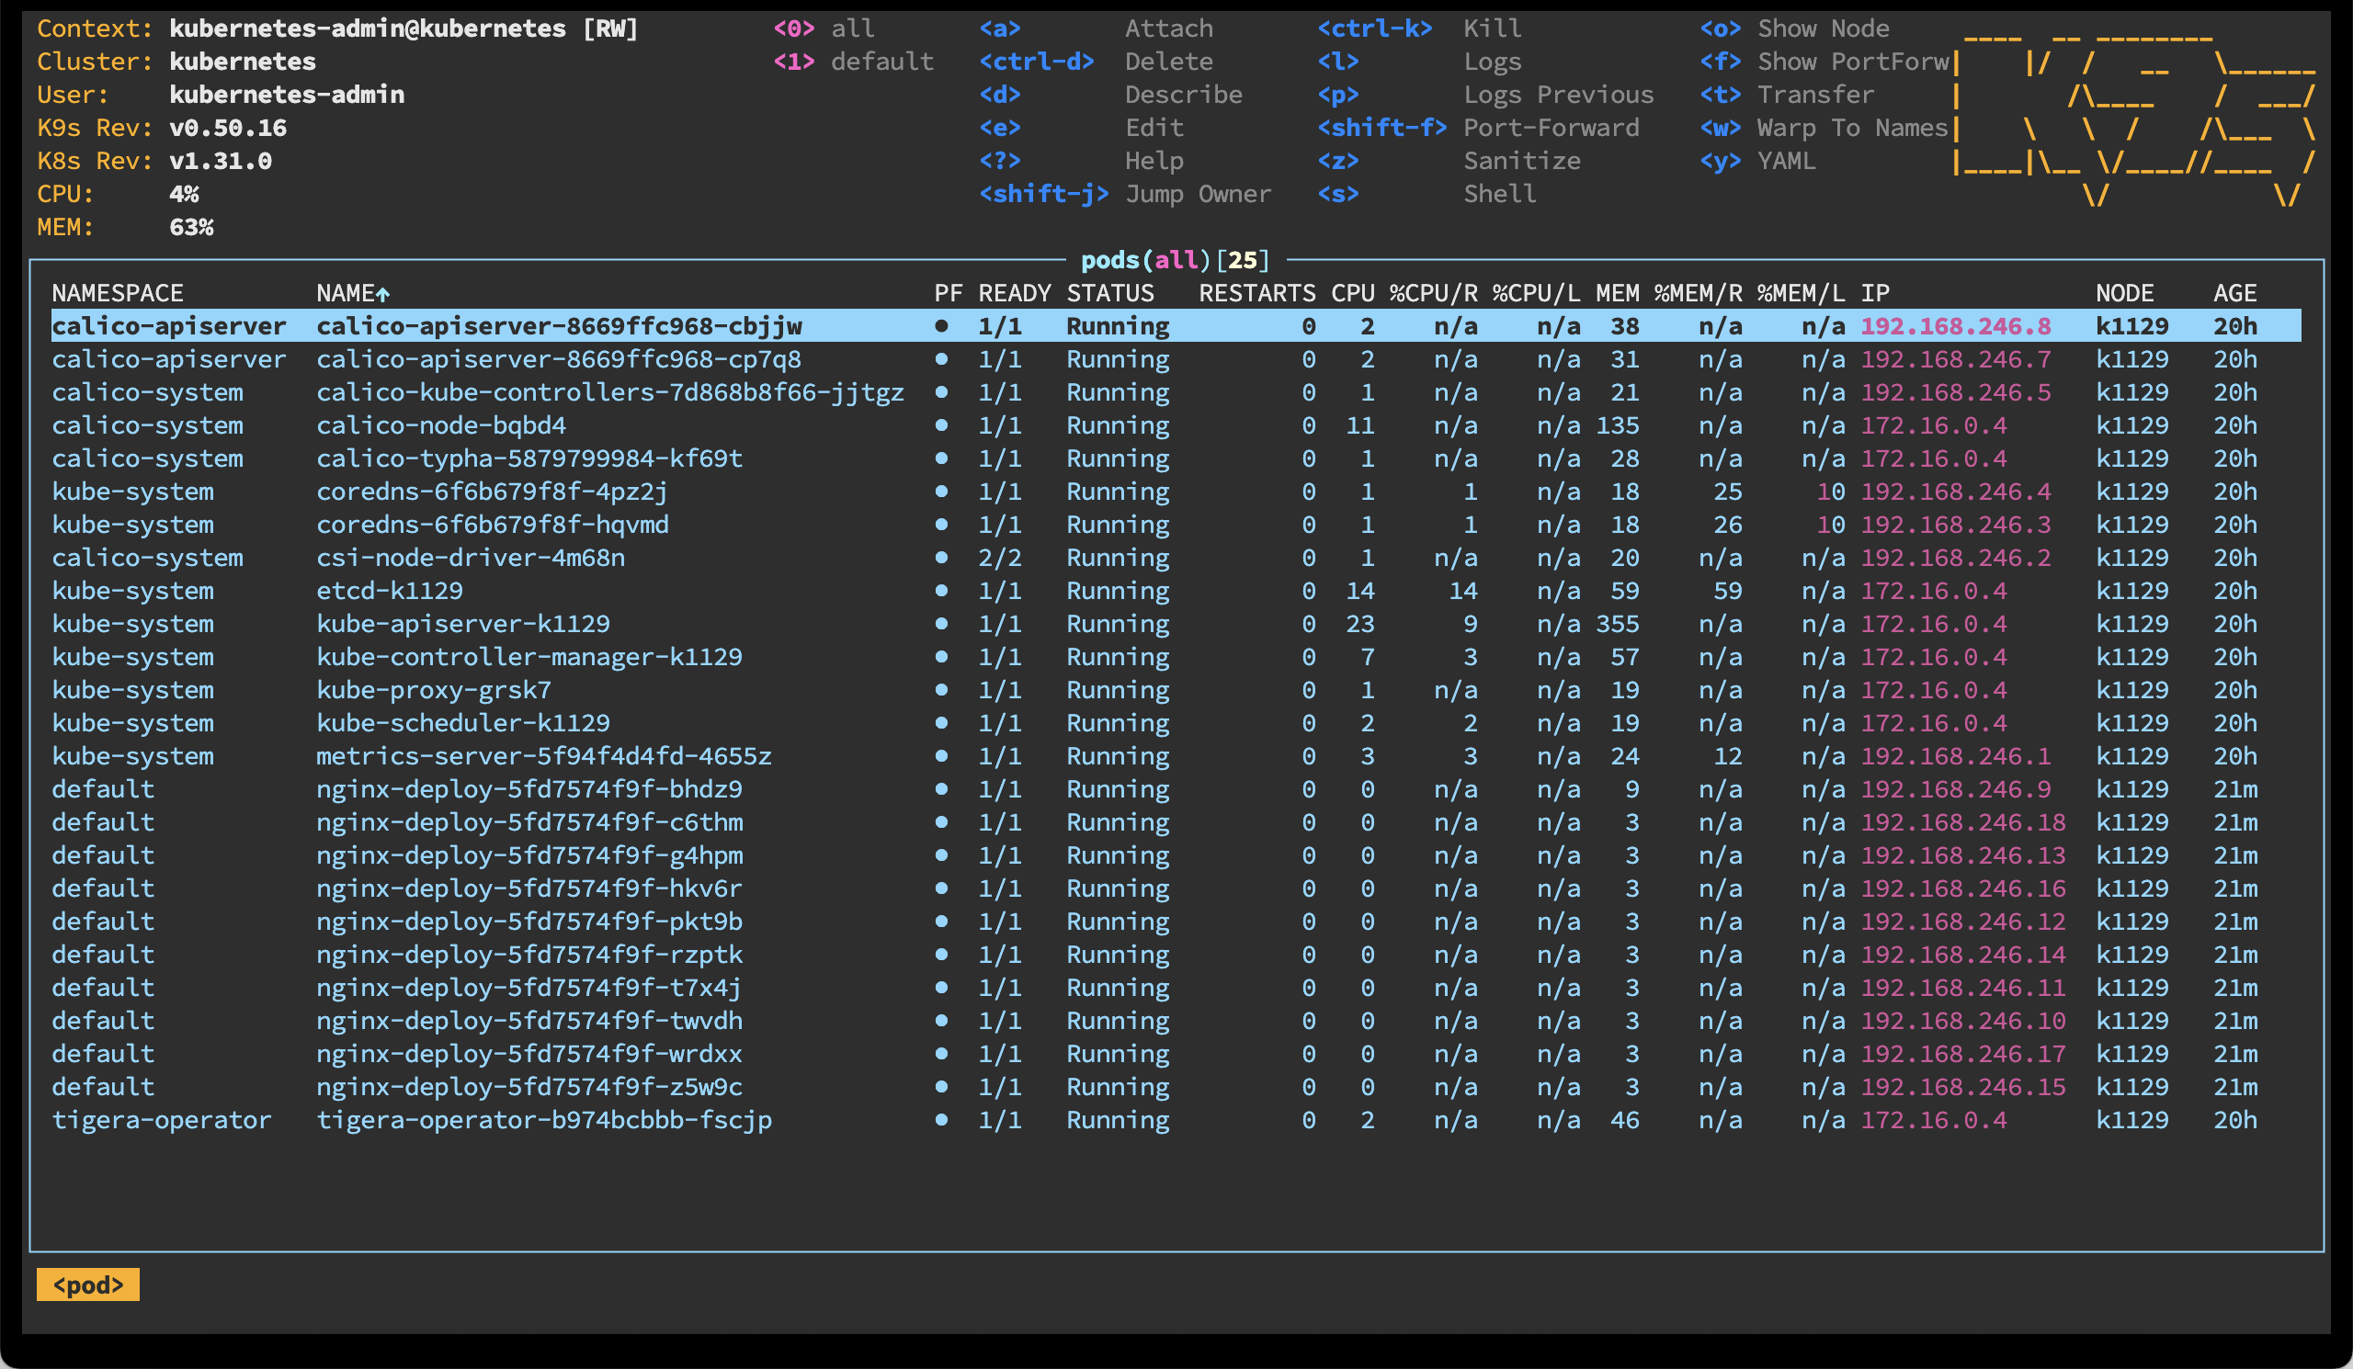Click the NAMESPACE column header
This screenshot has width=2353, height=1369.
[x=118, y=294]
